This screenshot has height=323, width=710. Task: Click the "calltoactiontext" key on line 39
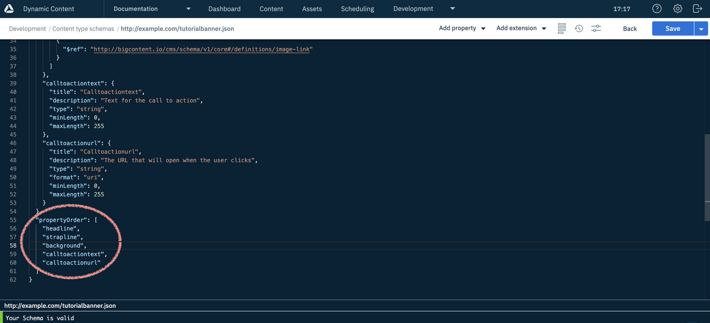pyautogui.click(x=73, y=83)
